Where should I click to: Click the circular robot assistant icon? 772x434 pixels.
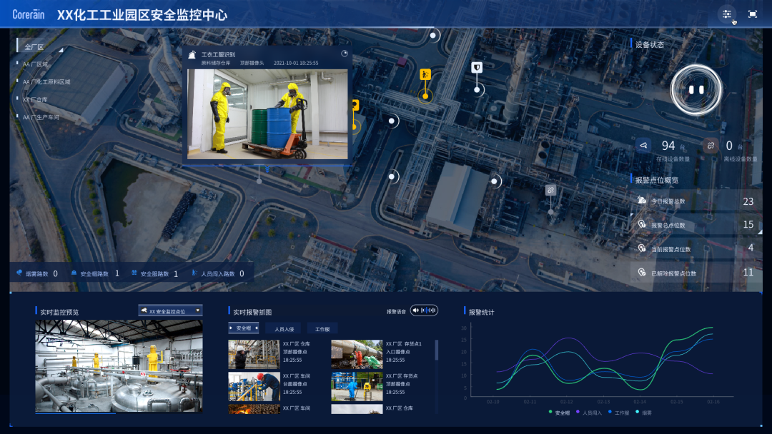click(696, 89)
